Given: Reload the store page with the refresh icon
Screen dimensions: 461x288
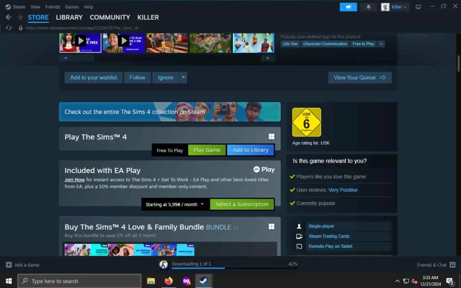Looking at the screenshot, I should (9, 28).
